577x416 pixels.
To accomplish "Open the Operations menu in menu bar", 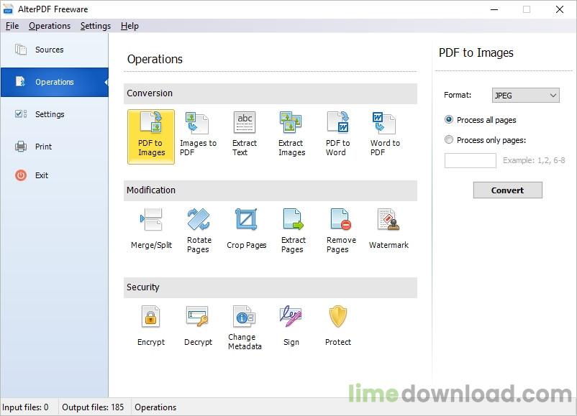I will [50, 26].
